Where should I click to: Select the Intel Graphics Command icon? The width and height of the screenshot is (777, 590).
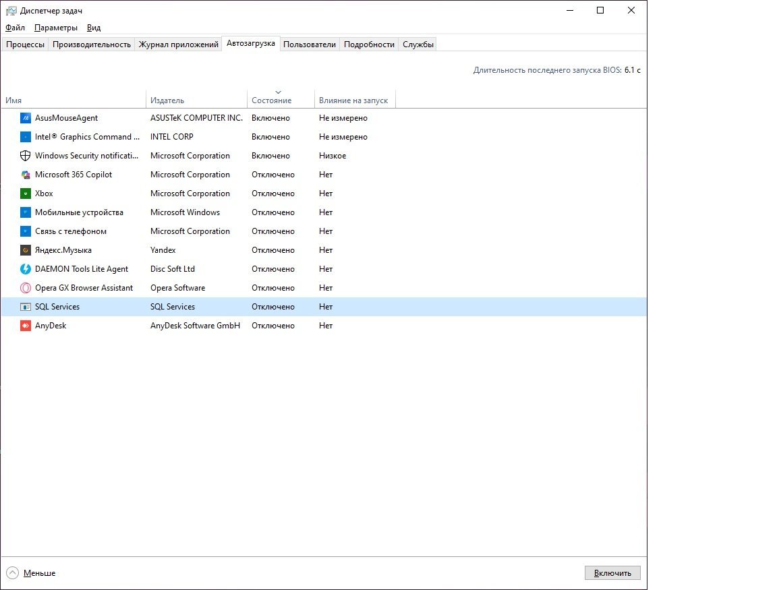[26, 137]
